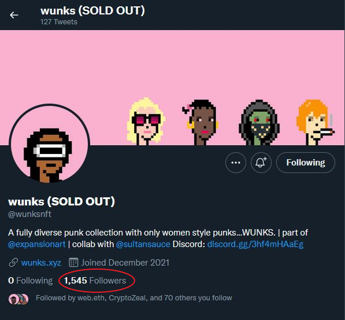
Task: Open the @expansionart mention link
Action: pyautogui.click(x=37, y=244)
